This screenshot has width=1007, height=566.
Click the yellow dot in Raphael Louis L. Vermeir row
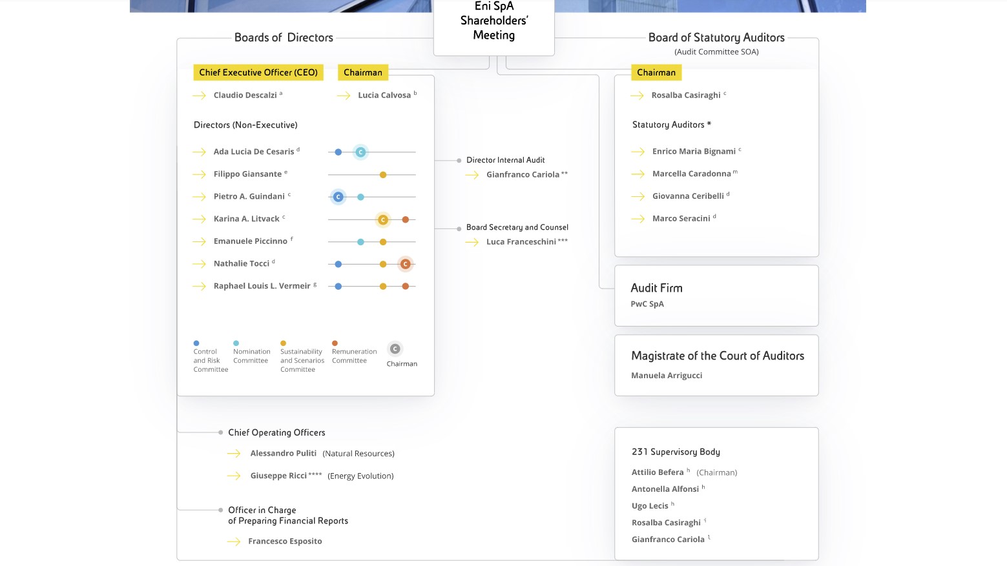coord(383,286)
